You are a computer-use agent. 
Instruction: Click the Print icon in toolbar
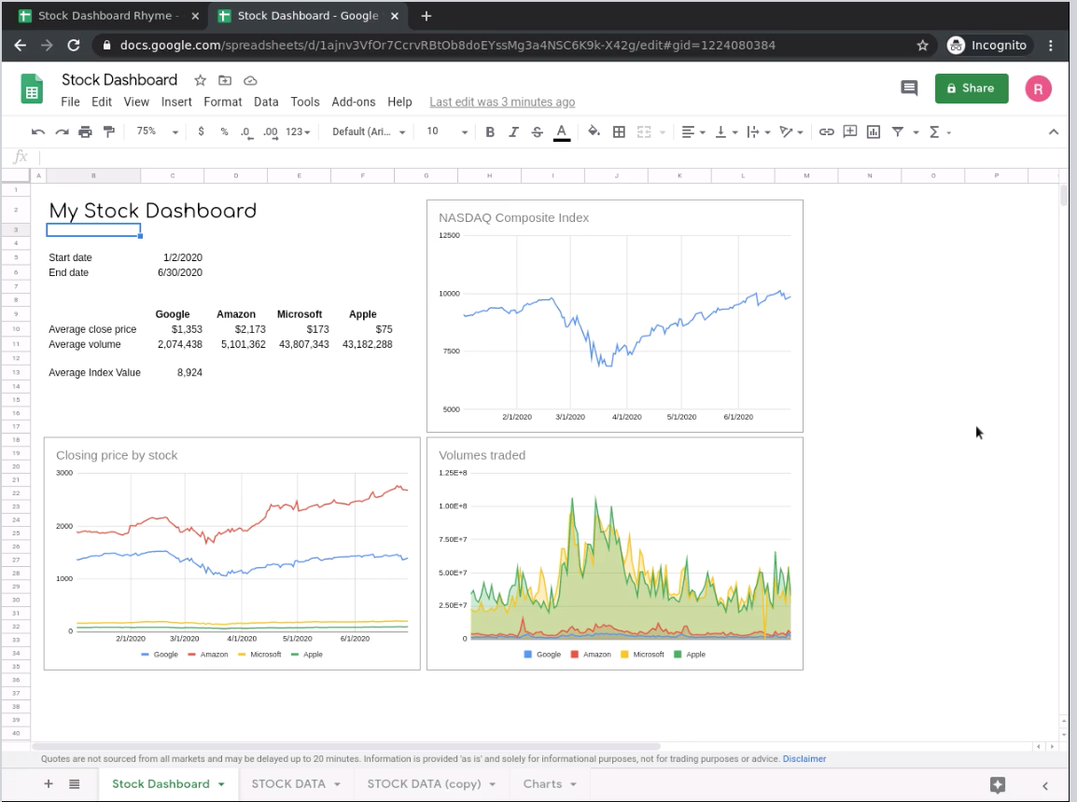(x=86, y=132)
